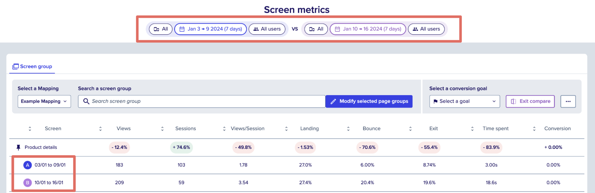Click the 3.00s time spent value
The height and width of the screenshot is (193, 595).
(x=491, y=165)
